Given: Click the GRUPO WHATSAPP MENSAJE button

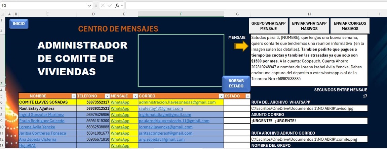Looking at the screenshot, I should [268, 26].
